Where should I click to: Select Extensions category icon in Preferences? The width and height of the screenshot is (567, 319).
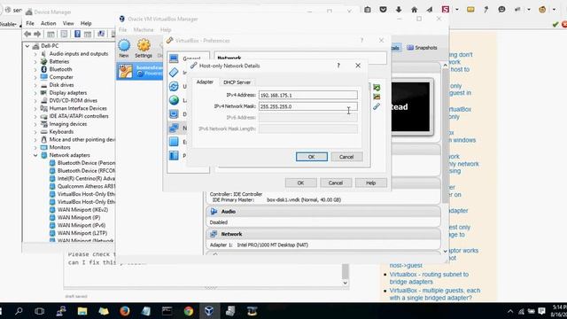click(x=174, y=142)
